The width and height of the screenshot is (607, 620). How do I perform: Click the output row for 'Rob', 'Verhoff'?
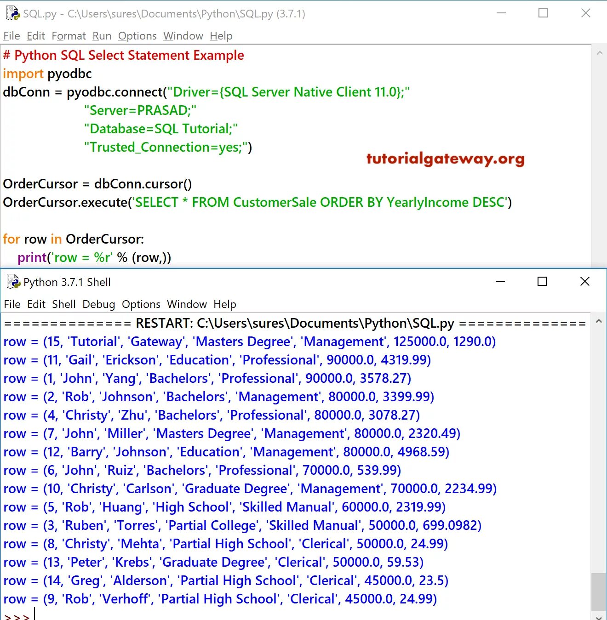point(220,599)
